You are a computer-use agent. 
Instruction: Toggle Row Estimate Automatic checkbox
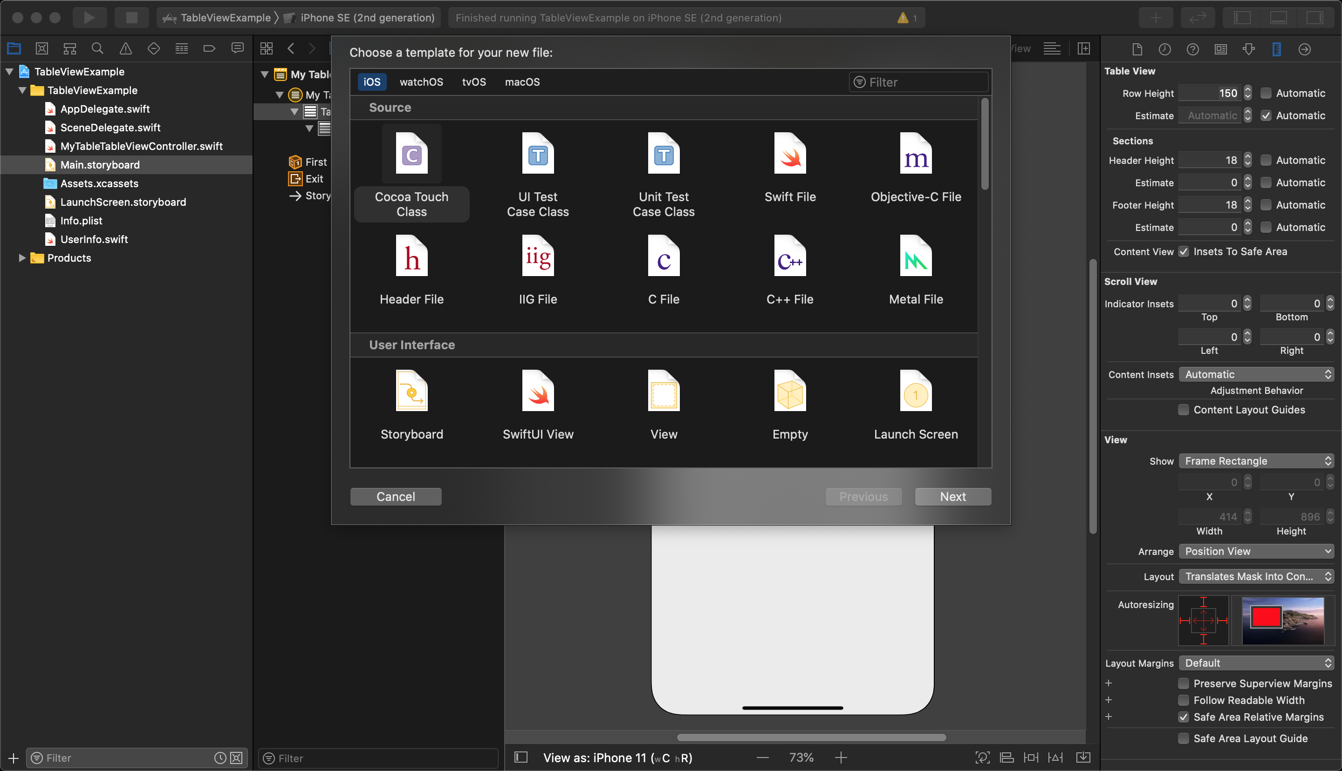1266,115
